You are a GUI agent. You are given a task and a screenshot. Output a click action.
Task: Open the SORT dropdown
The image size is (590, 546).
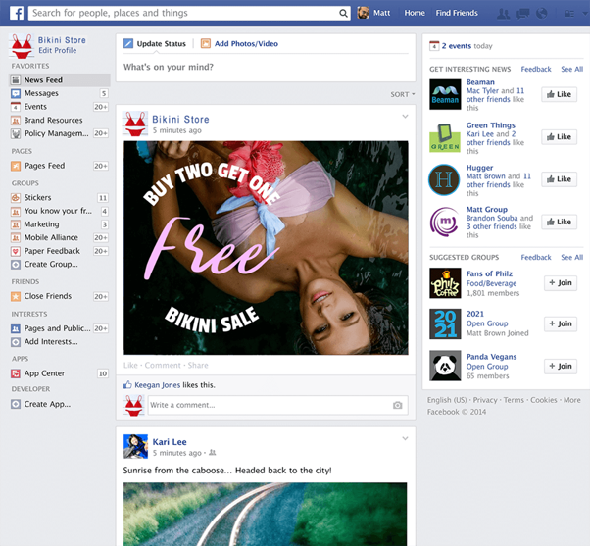click(x=402, y=94)
